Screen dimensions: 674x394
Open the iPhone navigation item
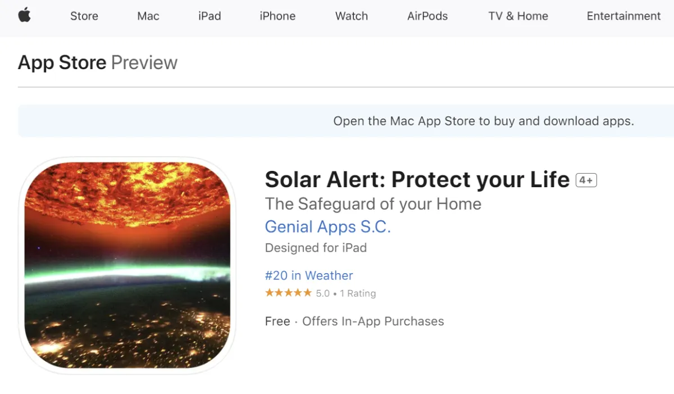277,16
